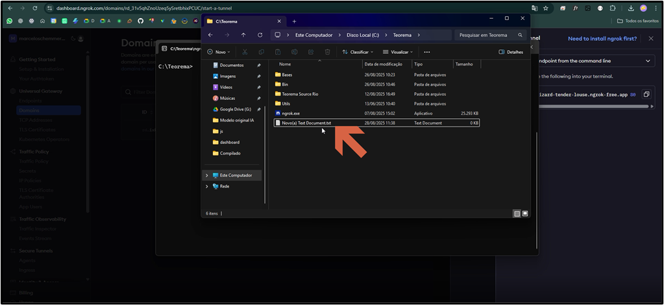The height and width of the screenshot is (305, 664).
Task: Open WhatsApp bookmark in Chrome bookmarks bar
Action: point(9,20)
